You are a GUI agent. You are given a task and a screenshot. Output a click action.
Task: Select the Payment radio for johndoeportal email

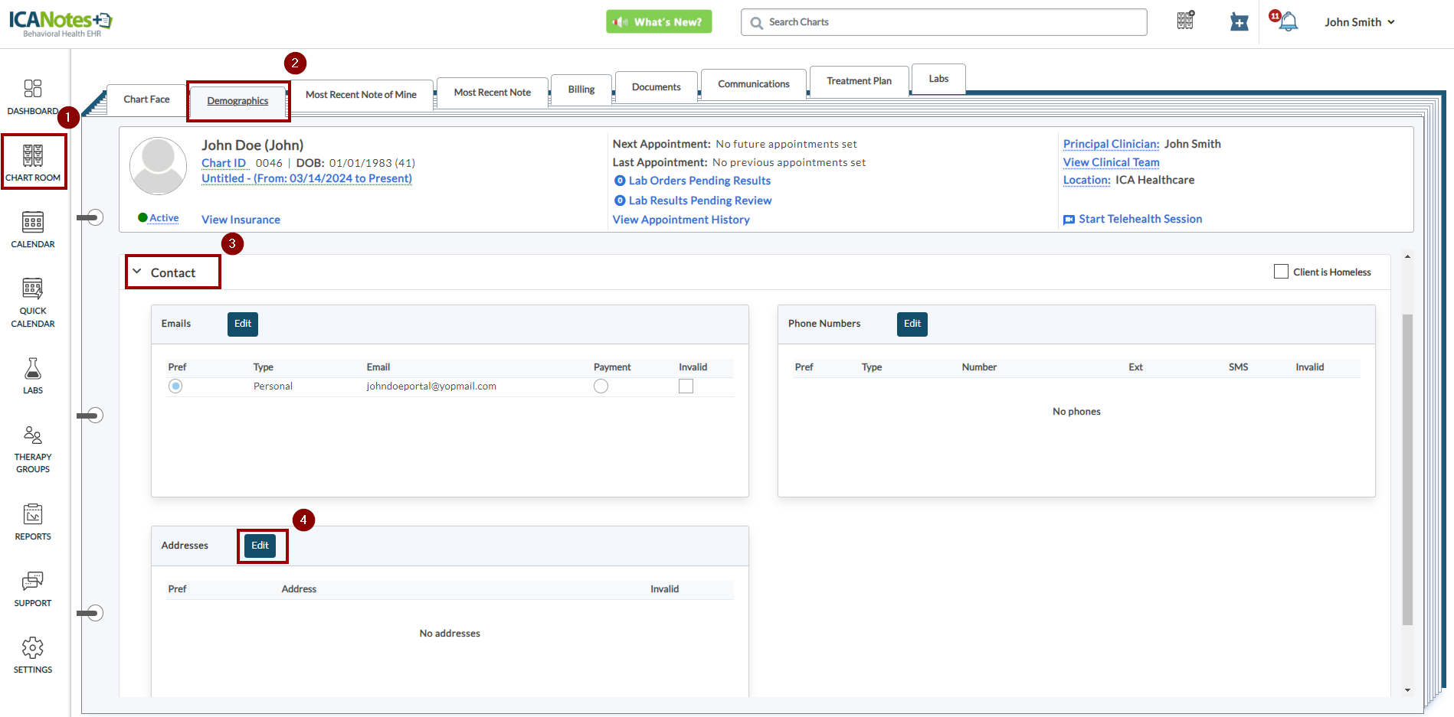click(601, 386)
